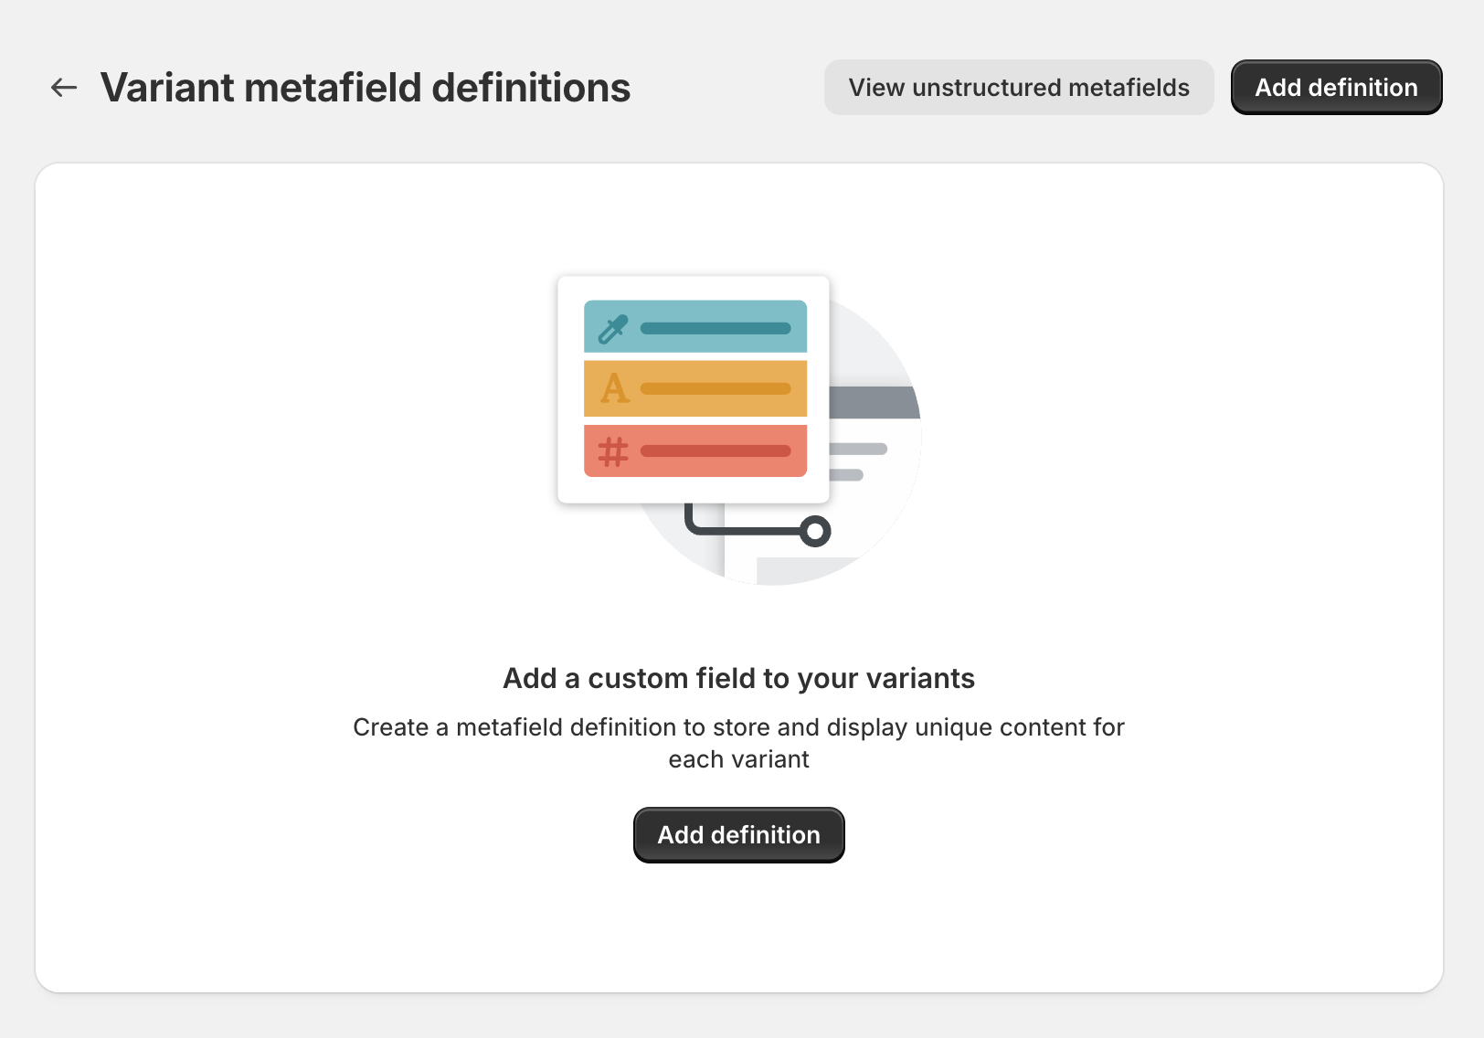Click the 'Create a metafield definition' description text

pyautogui.click(x=738, y=727)
